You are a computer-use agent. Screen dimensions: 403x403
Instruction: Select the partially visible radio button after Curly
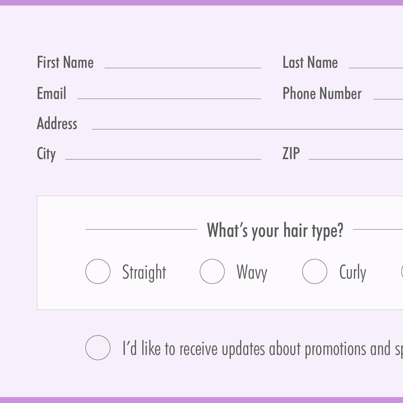click(x=402, y=271)
